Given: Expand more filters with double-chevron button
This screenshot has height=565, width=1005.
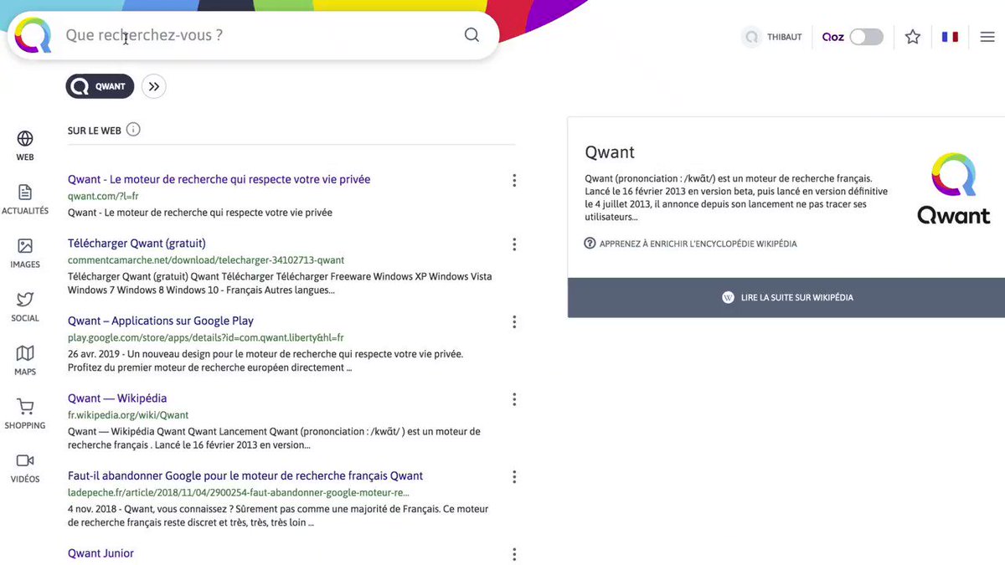Looking at the screenshot, I should [154, 86].
